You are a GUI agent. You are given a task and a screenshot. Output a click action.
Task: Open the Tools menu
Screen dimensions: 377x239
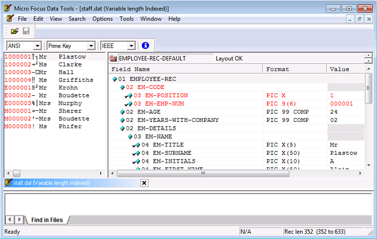126,19
